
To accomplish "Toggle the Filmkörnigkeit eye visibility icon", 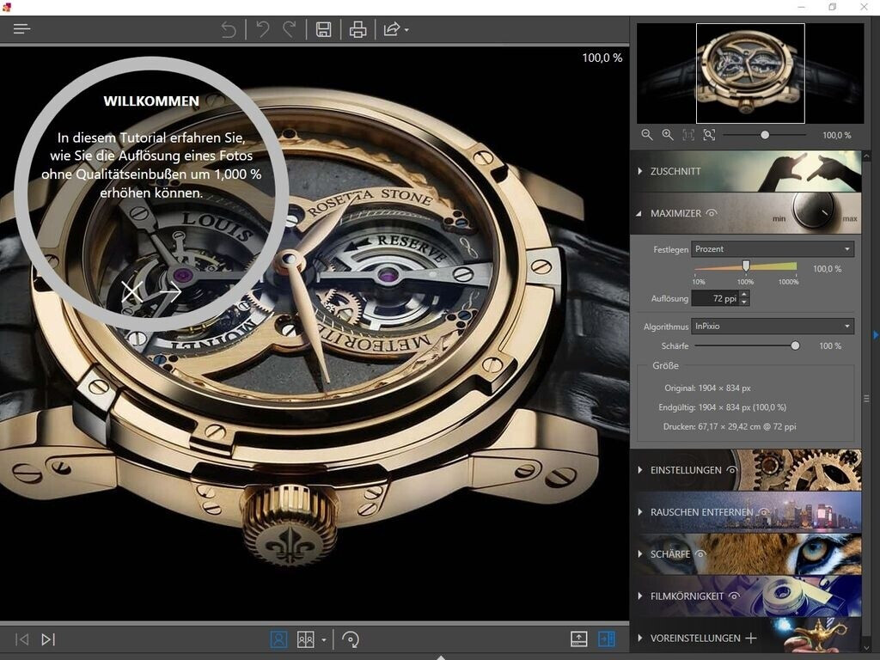I will coord(734,596).
